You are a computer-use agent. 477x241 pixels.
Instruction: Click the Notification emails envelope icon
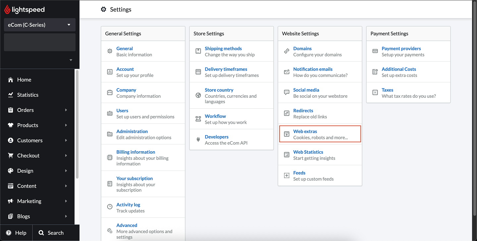pyautogui.click(x=287, y=72)
